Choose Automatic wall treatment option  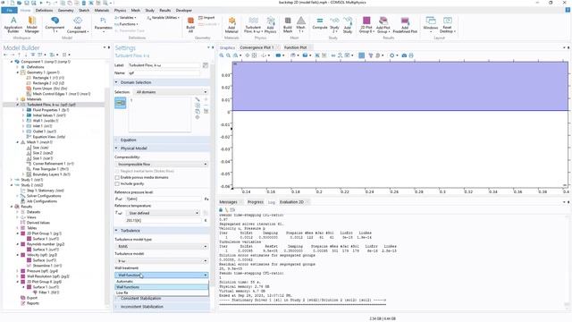point(162,282)
